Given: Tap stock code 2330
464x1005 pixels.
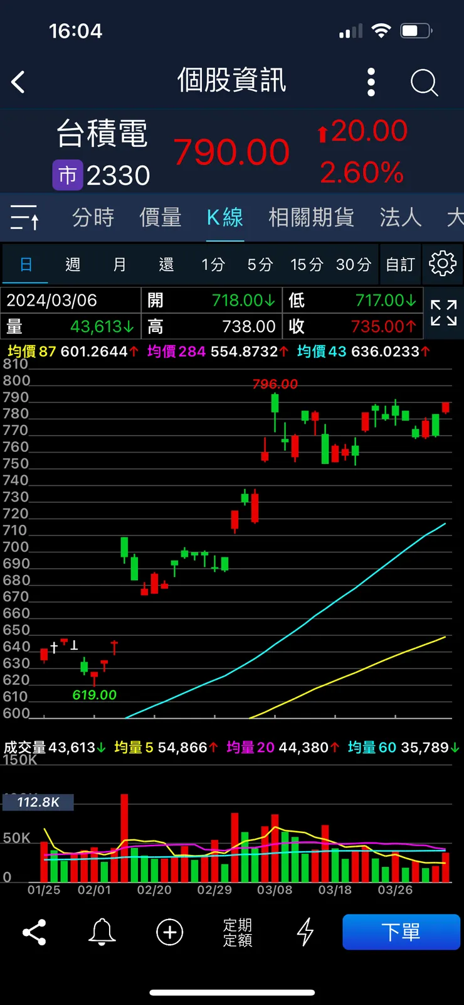Looking at the screenshot, I should (119, 175).
